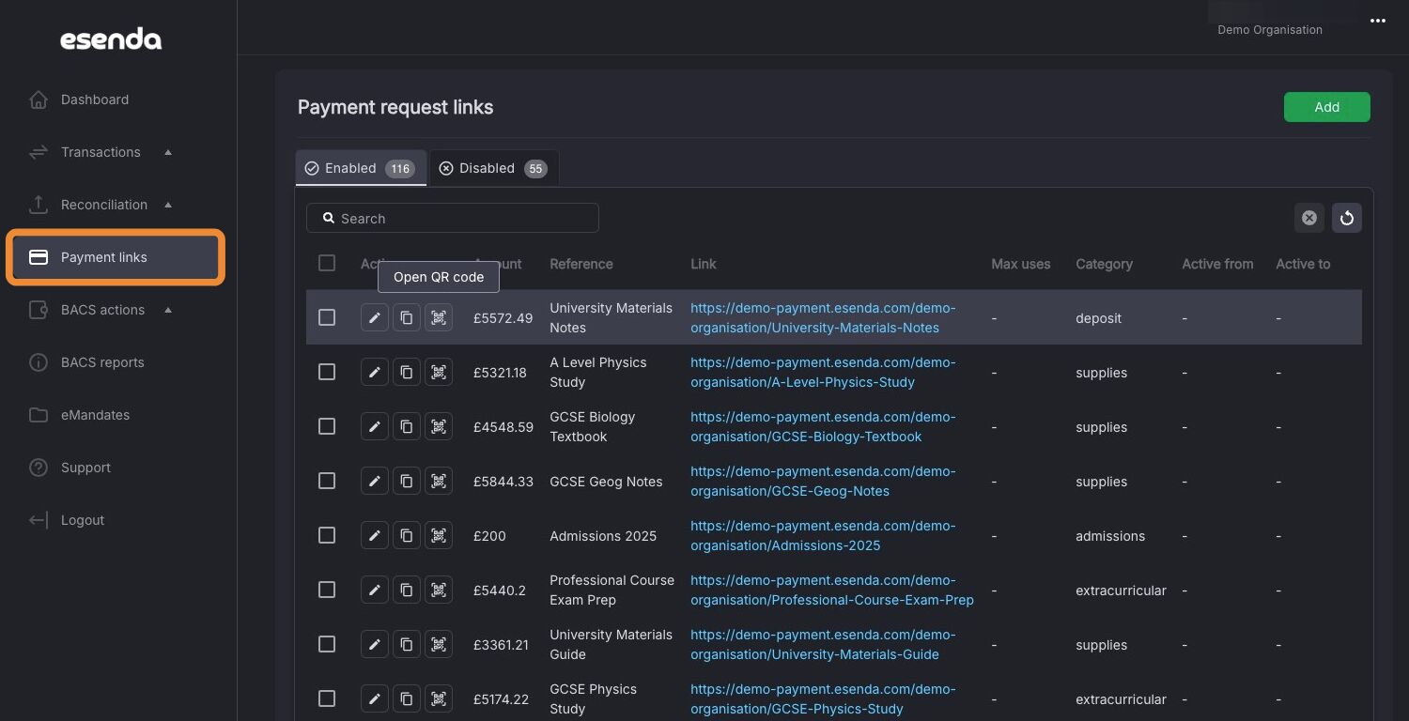Check the Admissions 2025 row checkbox
Image resolution: width=1409 pixels, height=721 pixels.
[327, 536]
